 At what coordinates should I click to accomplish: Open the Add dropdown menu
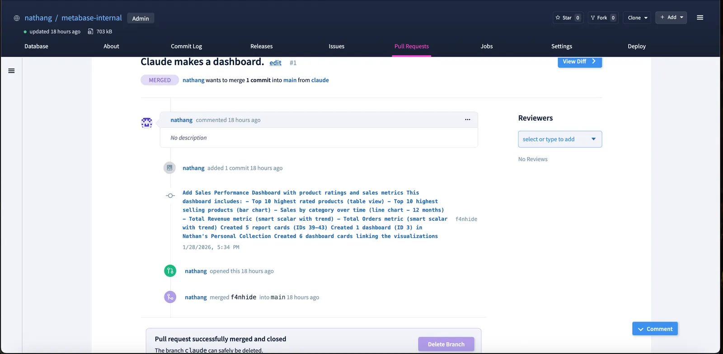pyautogui.click(x=671, y=18)
